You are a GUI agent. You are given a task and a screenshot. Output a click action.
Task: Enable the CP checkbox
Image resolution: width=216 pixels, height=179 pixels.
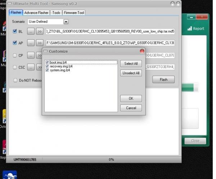[x=15, y=55]
